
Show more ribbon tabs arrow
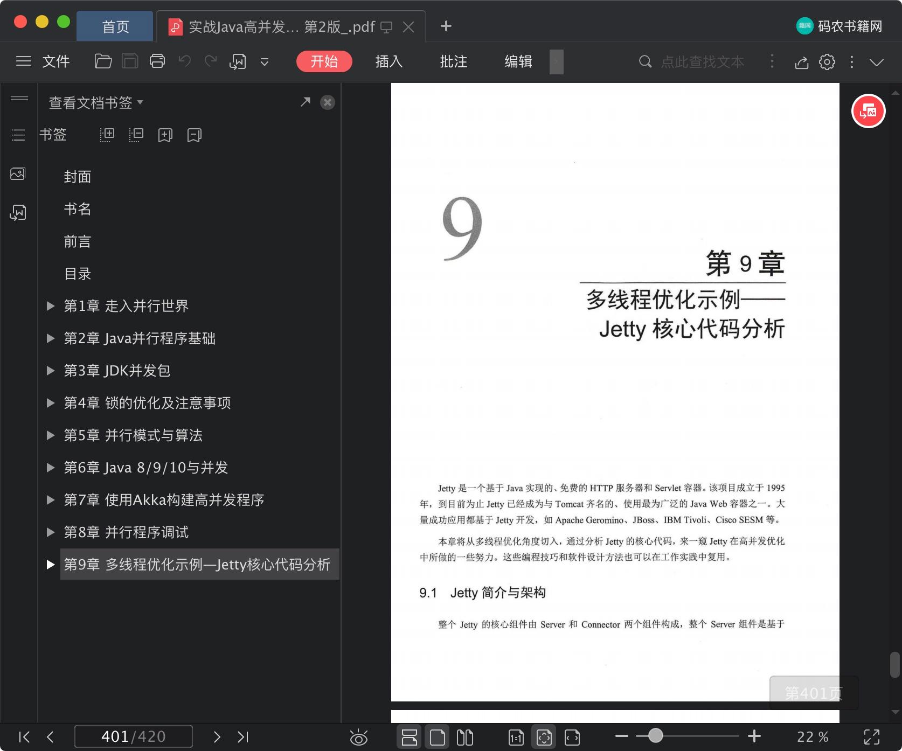(x=557, y=61)
